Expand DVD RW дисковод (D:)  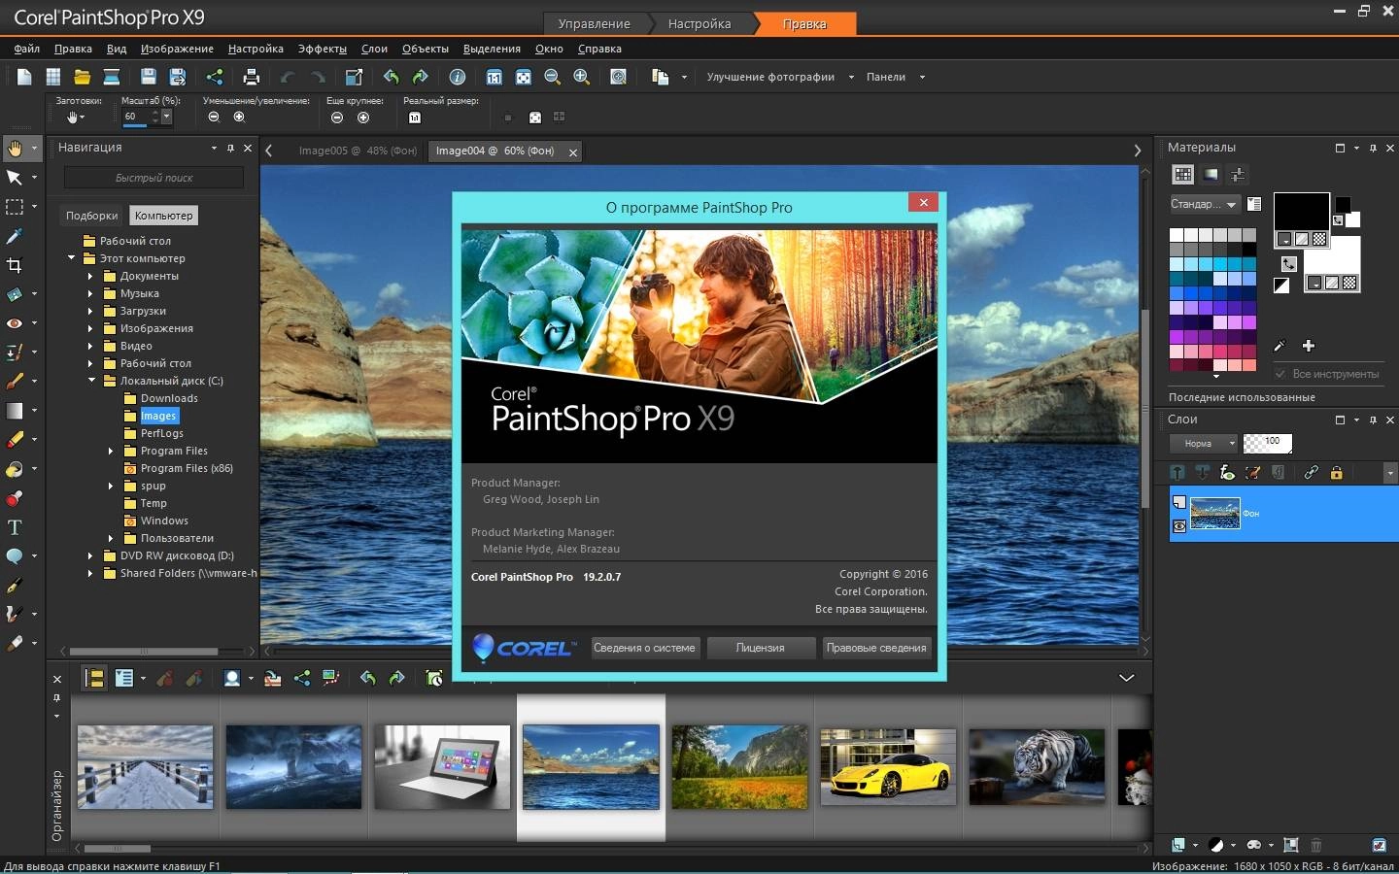click(x=90, y=556)
